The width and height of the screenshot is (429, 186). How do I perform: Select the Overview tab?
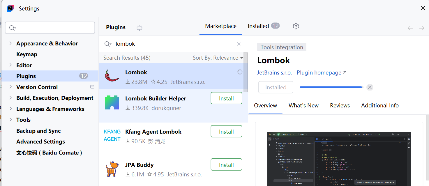tap(266, 105)
